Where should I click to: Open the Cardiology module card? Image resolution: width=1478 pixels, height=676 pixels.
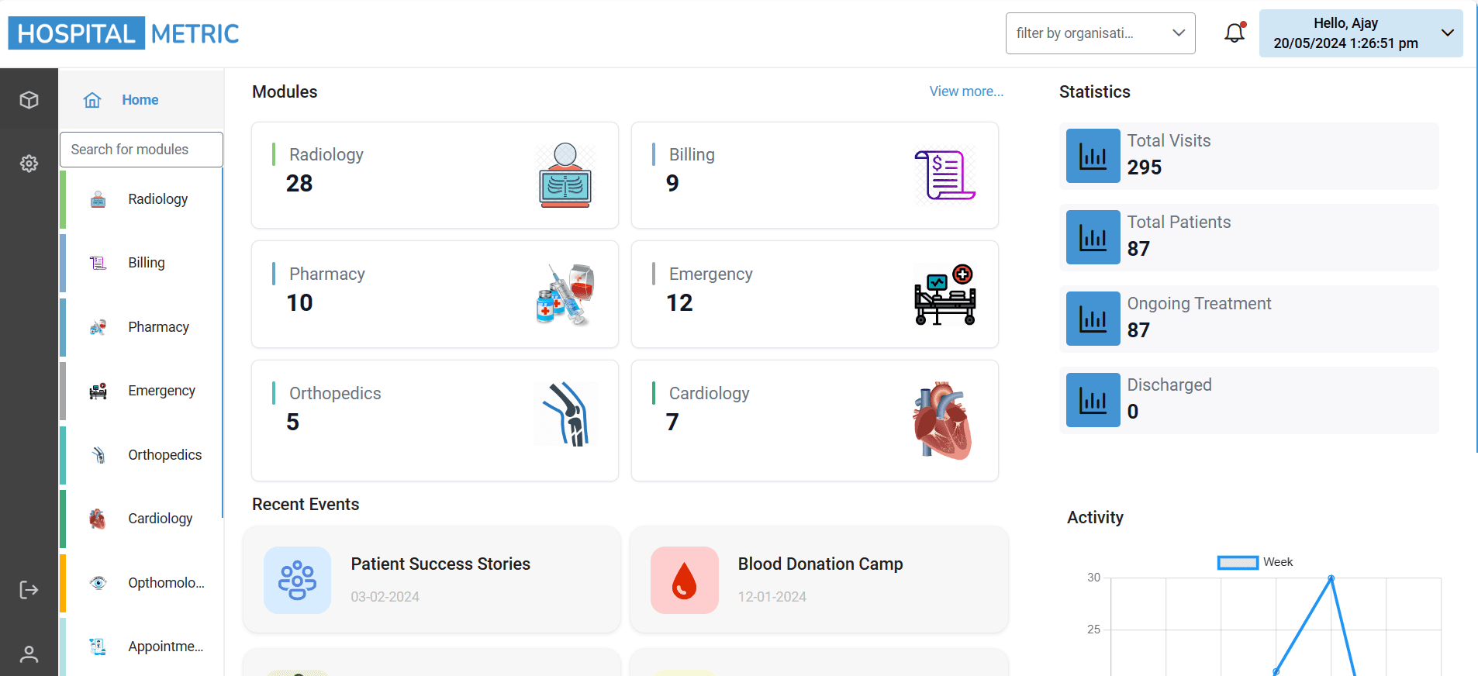(x=814, y=420)
